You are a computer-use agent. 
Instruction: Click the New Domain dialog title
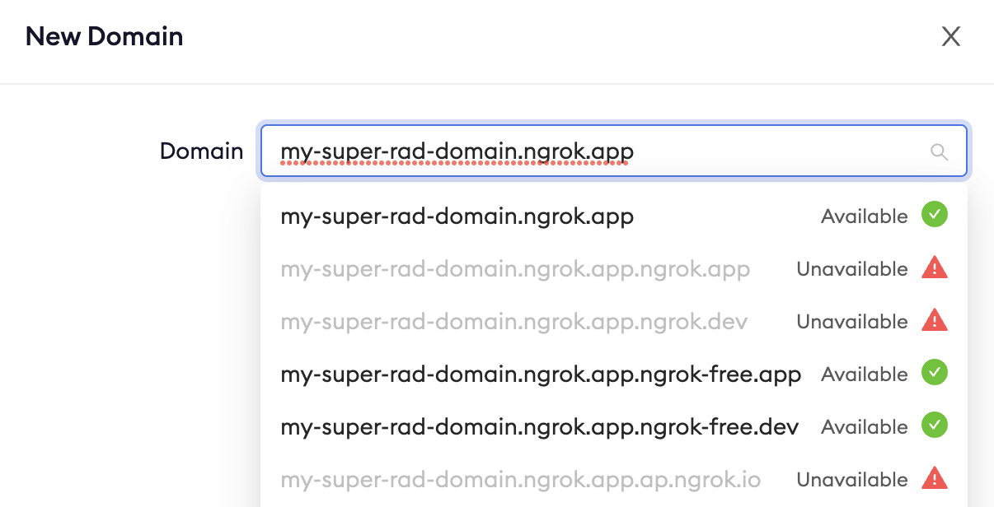(104, 36)
